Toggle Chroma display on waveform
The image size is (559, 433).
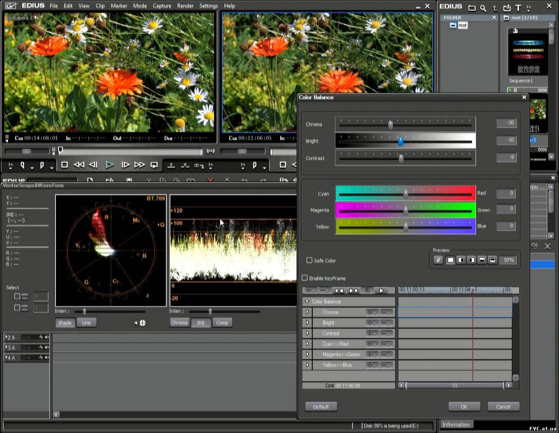tap(179, 323)
